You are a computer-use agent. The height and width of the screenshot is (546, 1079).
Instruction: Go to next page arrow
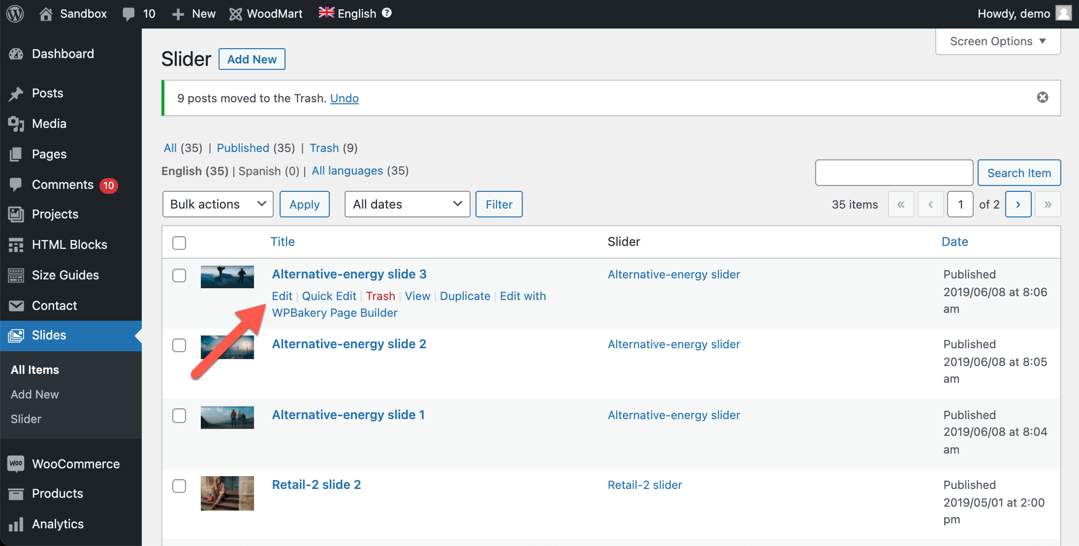[x=1018, y=204]
